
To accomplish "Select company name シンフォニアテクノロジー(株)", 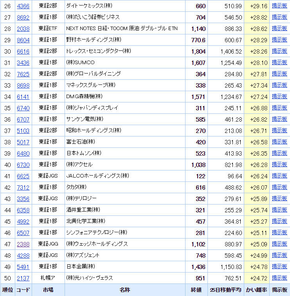I will (x=97, y=232).
